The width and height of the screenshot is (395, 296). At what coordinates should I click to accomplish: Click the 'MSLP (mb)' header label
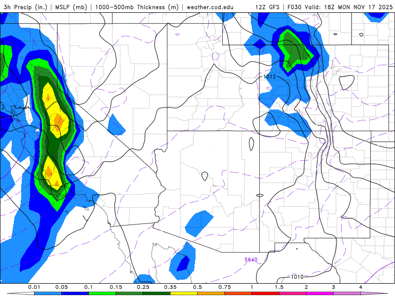tap(71, 7)
